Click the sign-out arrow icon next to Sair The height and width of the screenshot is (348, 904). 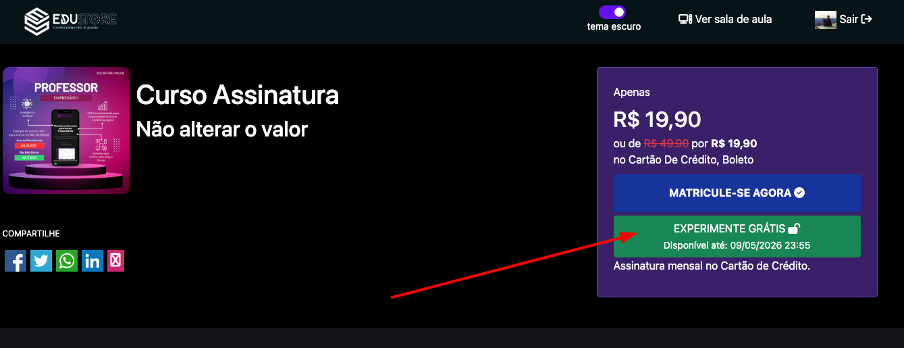click(867, 19)
